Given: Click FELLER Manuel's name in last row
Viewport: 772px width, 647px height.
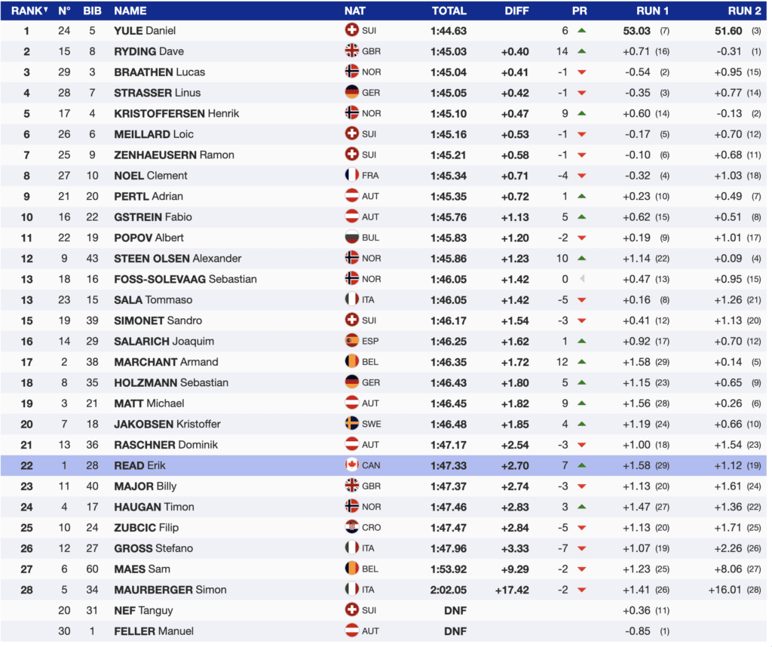Looking at the screenshot, I should click(x=154, y=631).
